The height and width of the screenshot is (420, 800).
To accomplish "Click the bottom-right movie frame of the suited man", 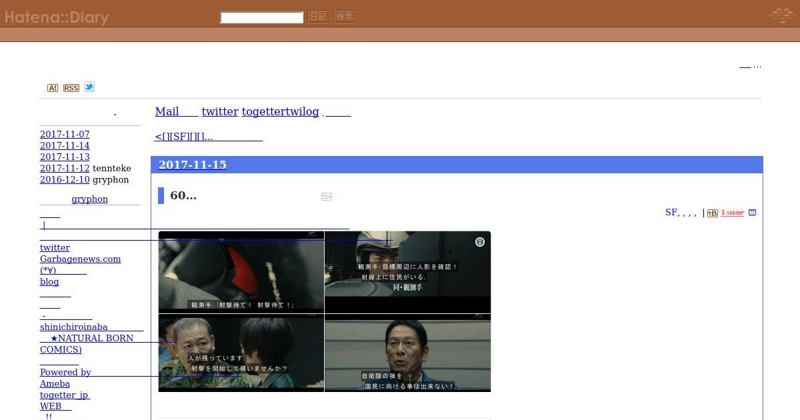I will [x=407, y=353].
